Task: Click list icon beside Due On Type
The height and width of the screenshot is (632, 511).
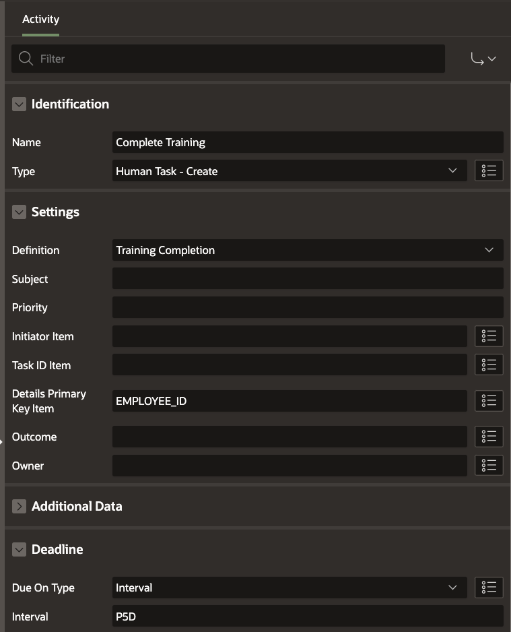Action: coord(489,588)
